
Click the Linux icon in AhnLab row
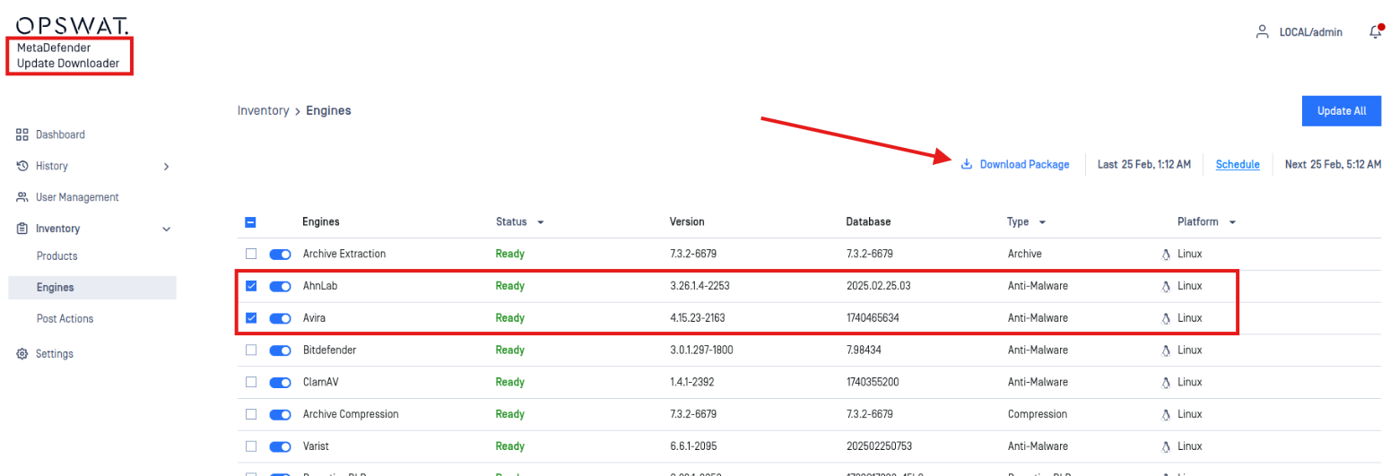click(1166, 286)
